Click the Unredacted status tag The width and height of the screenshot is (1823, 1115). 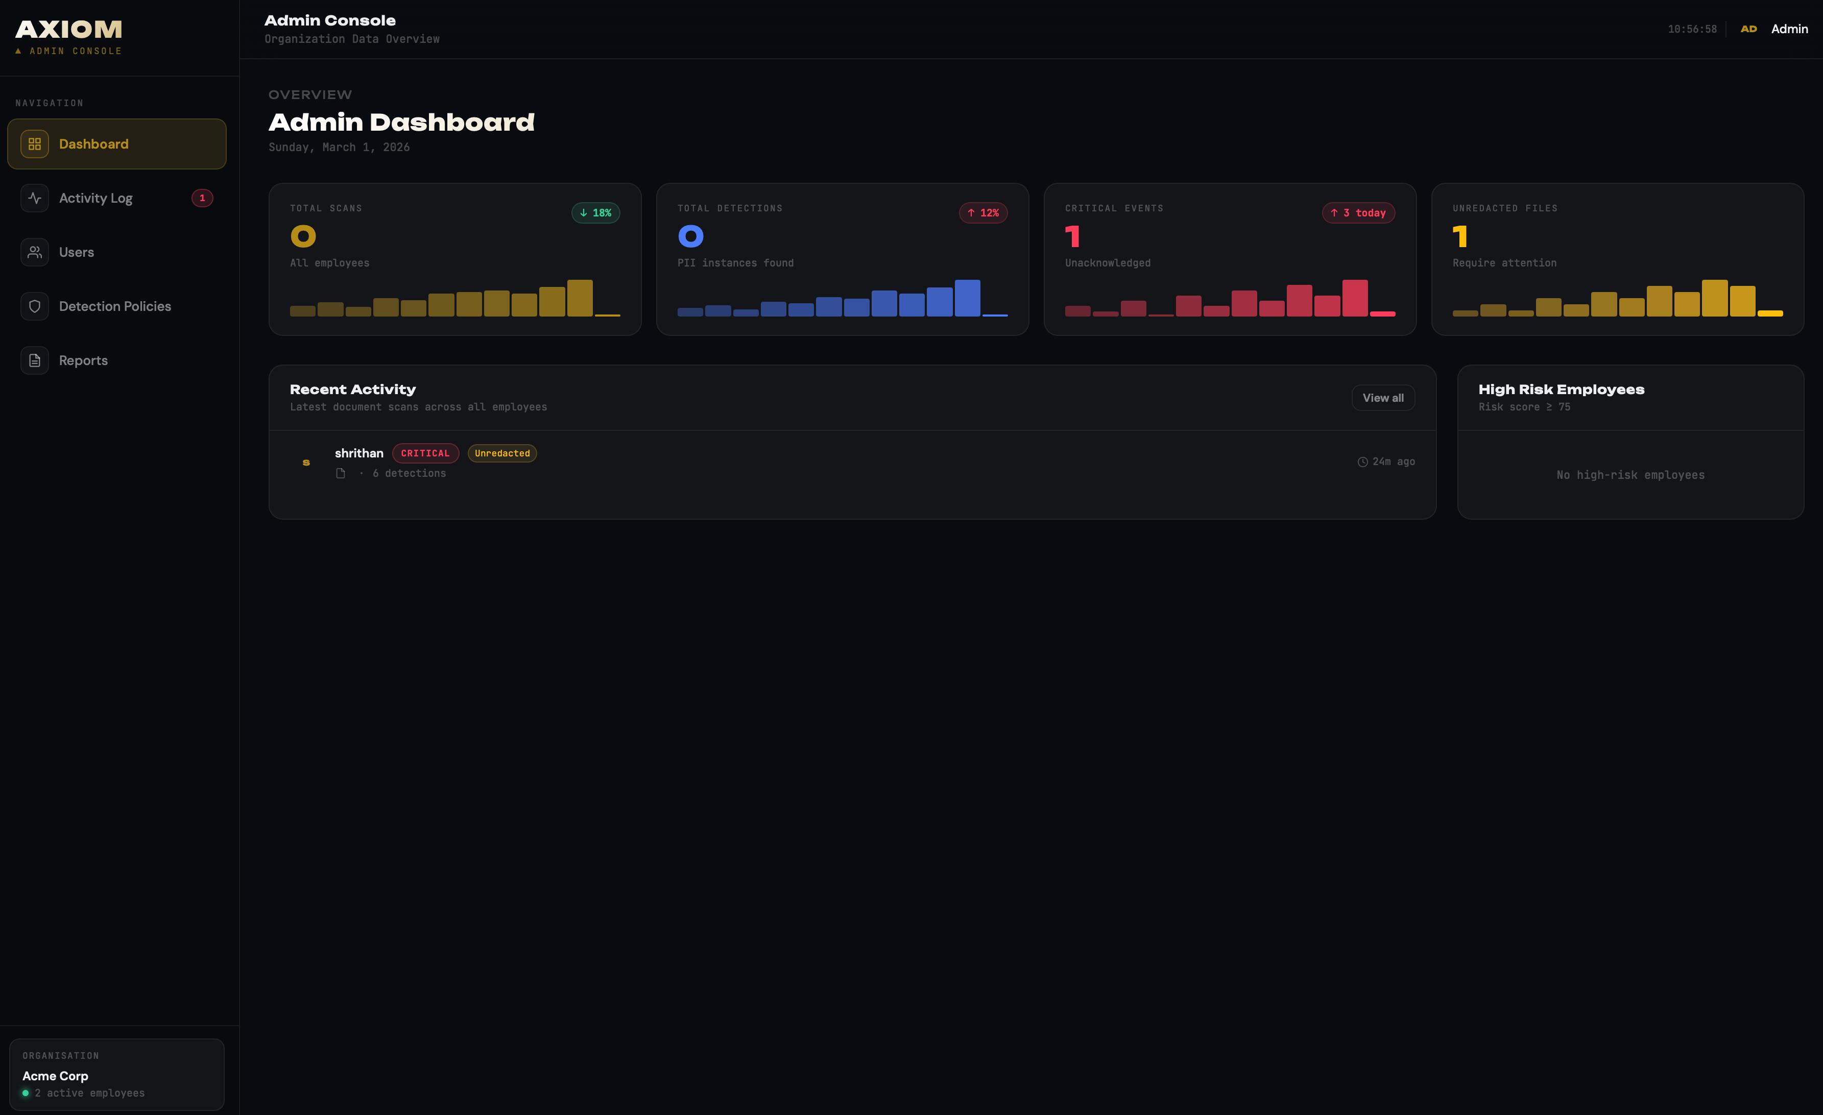(501, 453)
